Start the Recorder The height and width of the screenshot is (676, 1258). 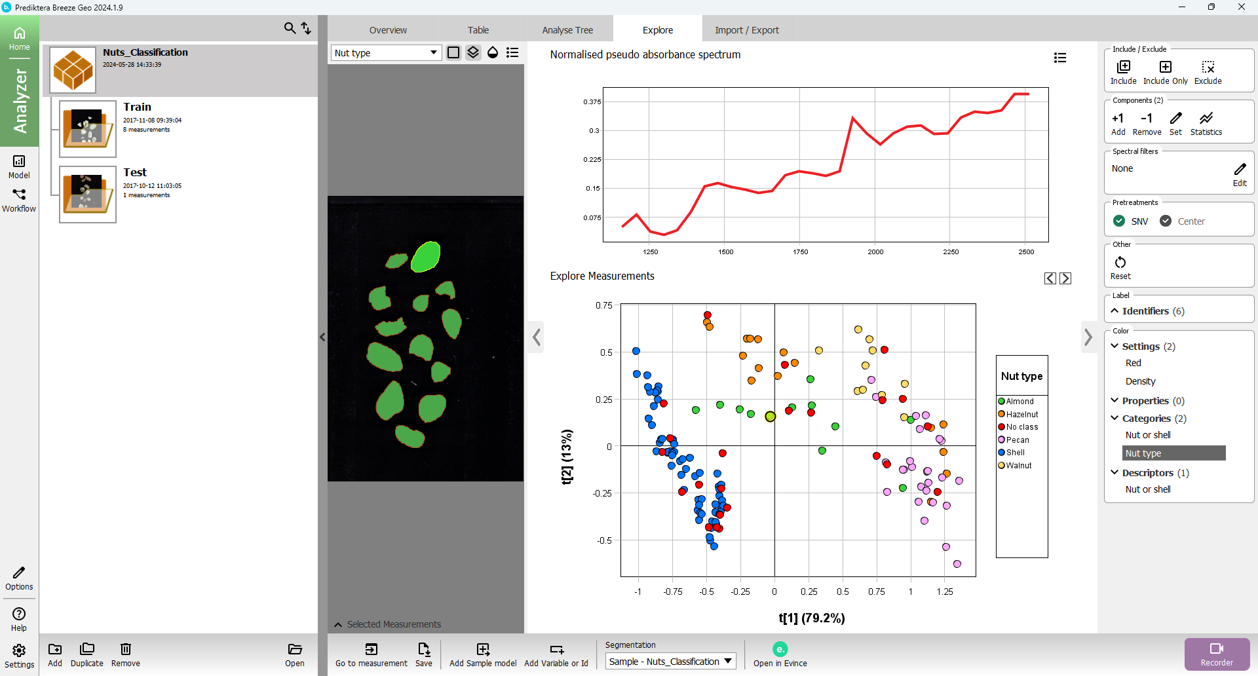[1217, 648]
